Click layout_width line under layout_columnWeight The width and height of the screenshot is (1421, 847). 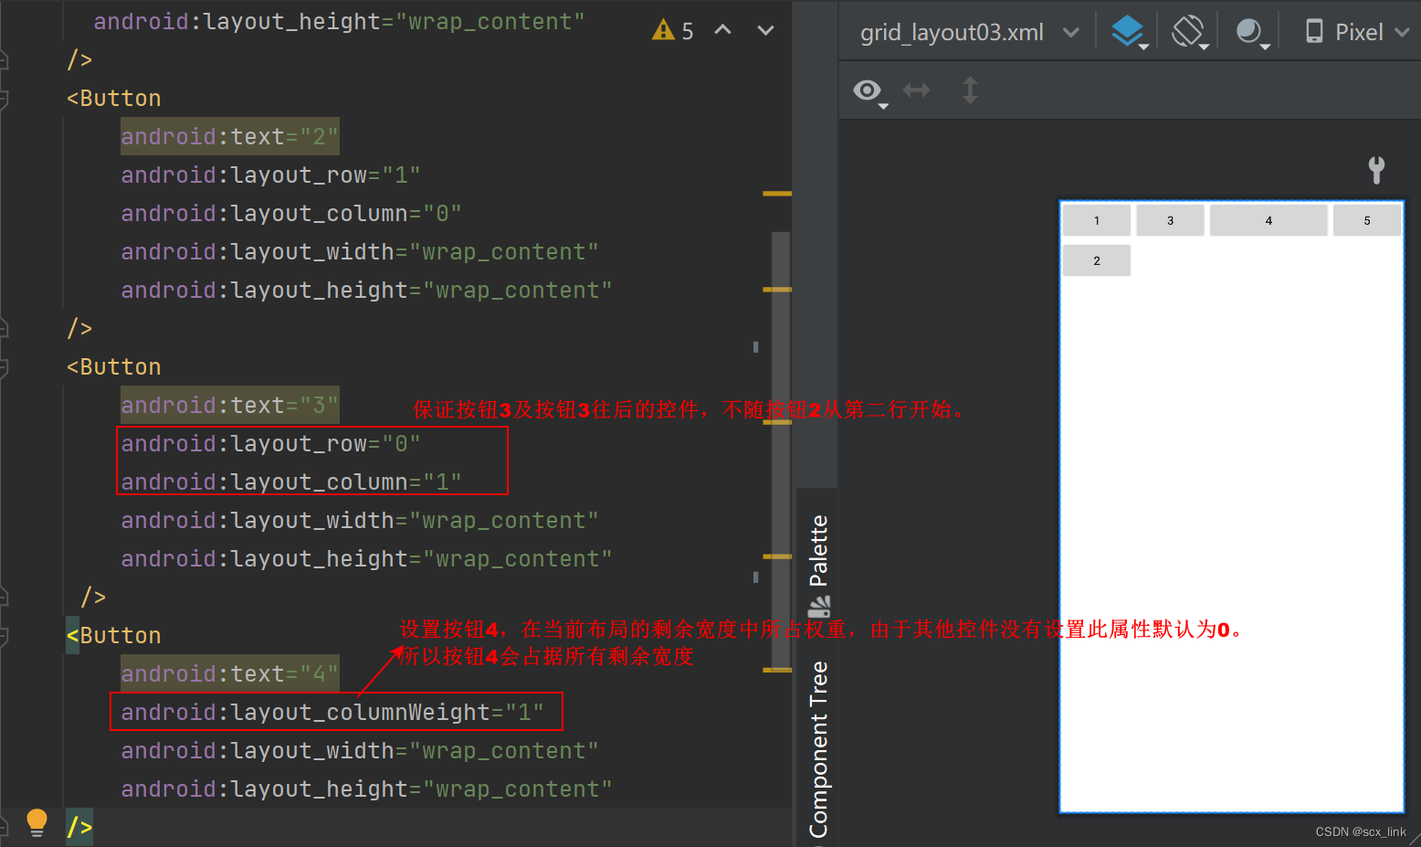(360, 750)
